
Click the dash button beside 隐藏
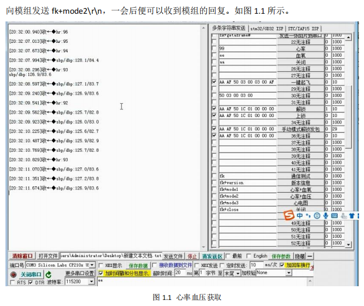click(310, 256)
